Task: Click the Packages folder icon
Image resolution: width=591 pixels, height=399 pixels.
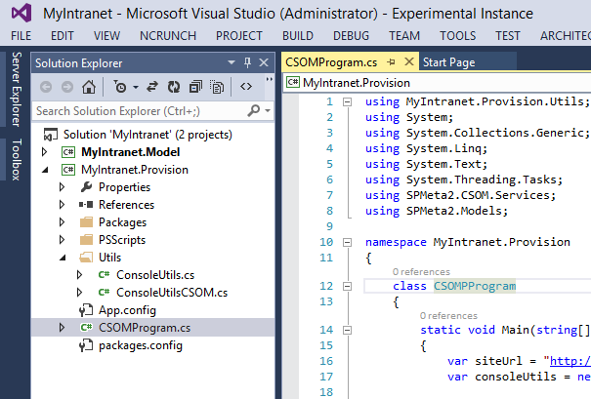Action: click(x=86, y=222)
